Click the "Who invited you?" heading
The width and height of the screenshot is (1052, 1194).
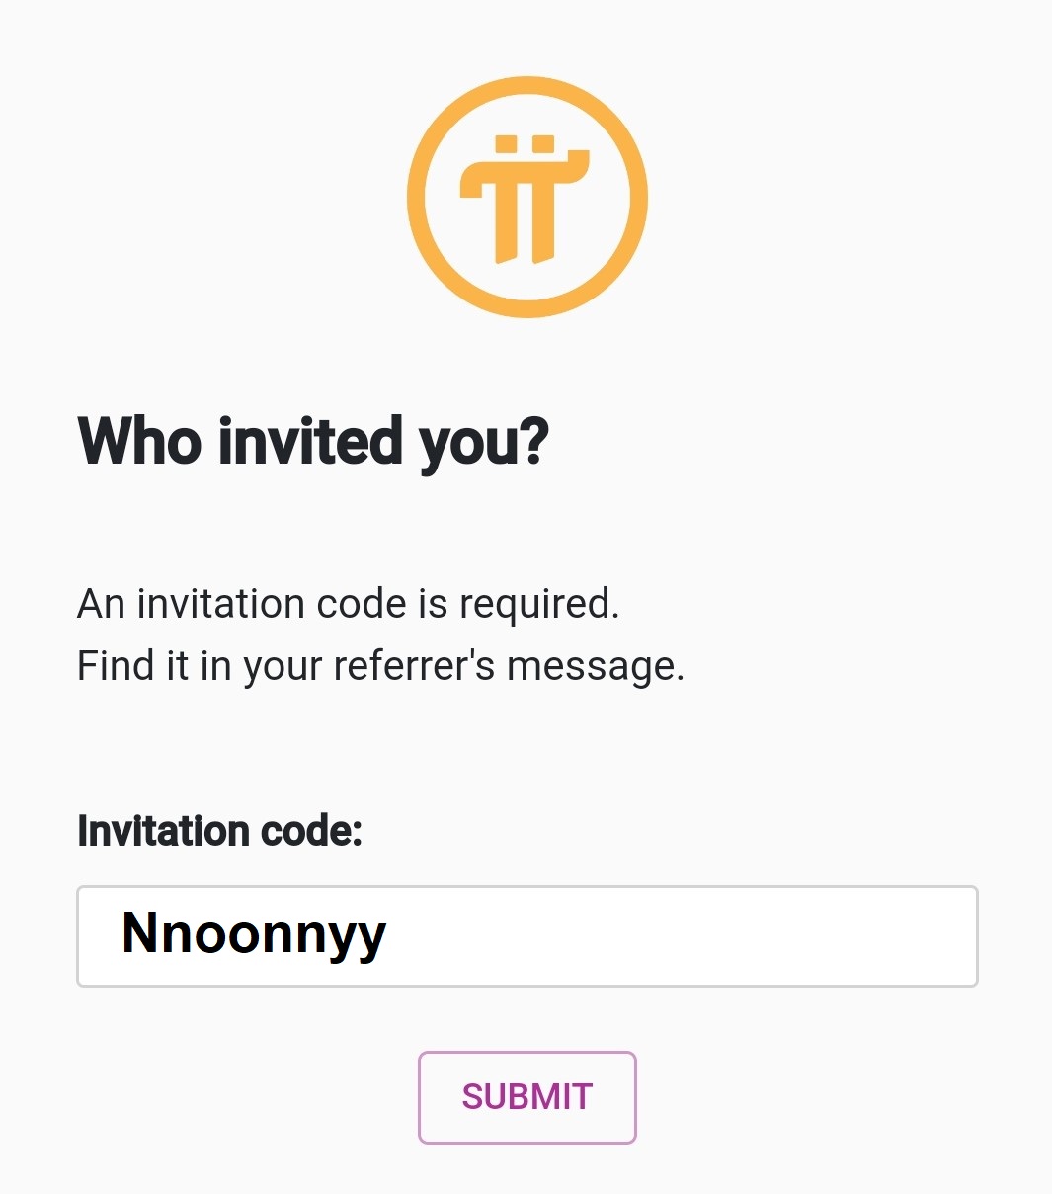[313, 441]
